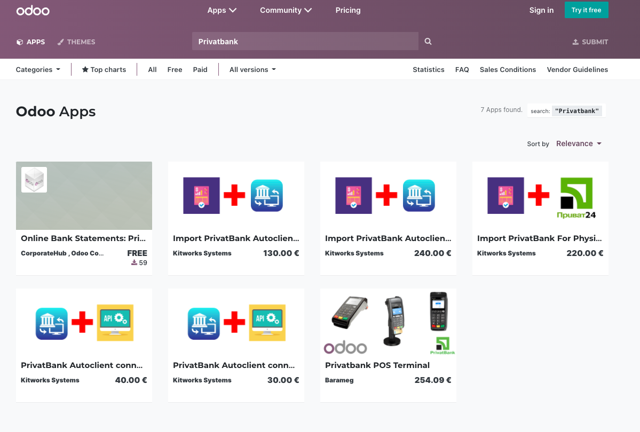
Task: Open Import PrivatBank For Physi... app title
Action: point(539,238)
